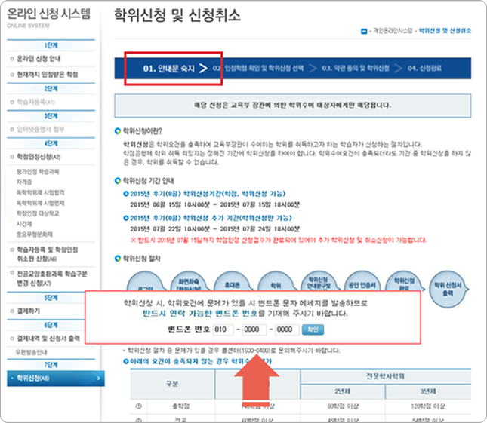
Task: Open 시간제 submenu link
Action: click(x=24, y=224)
